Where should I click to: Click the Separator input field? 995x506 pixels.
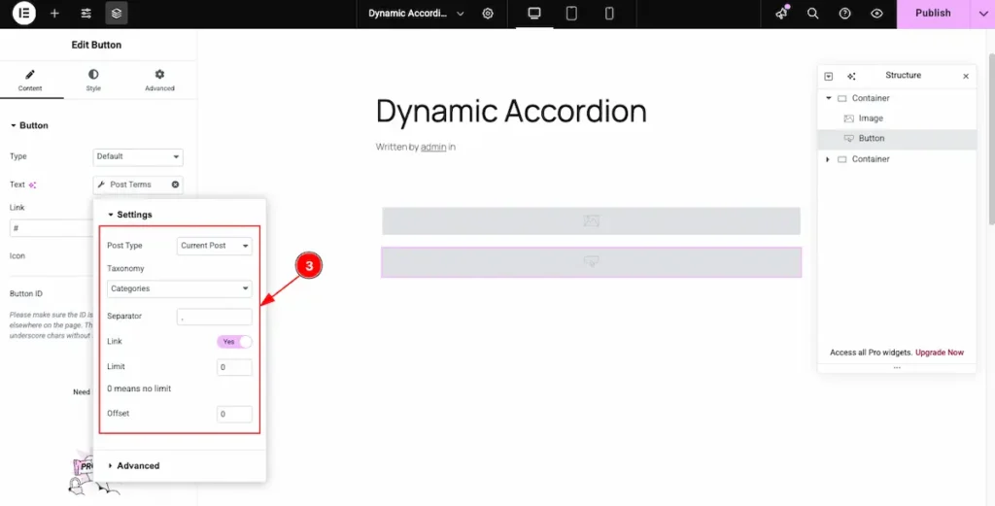(x=215, y=318)
